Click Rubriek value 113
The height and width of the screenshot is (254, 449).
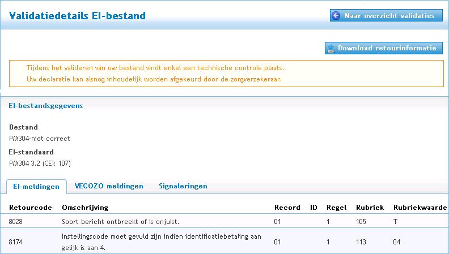(361, 242)
